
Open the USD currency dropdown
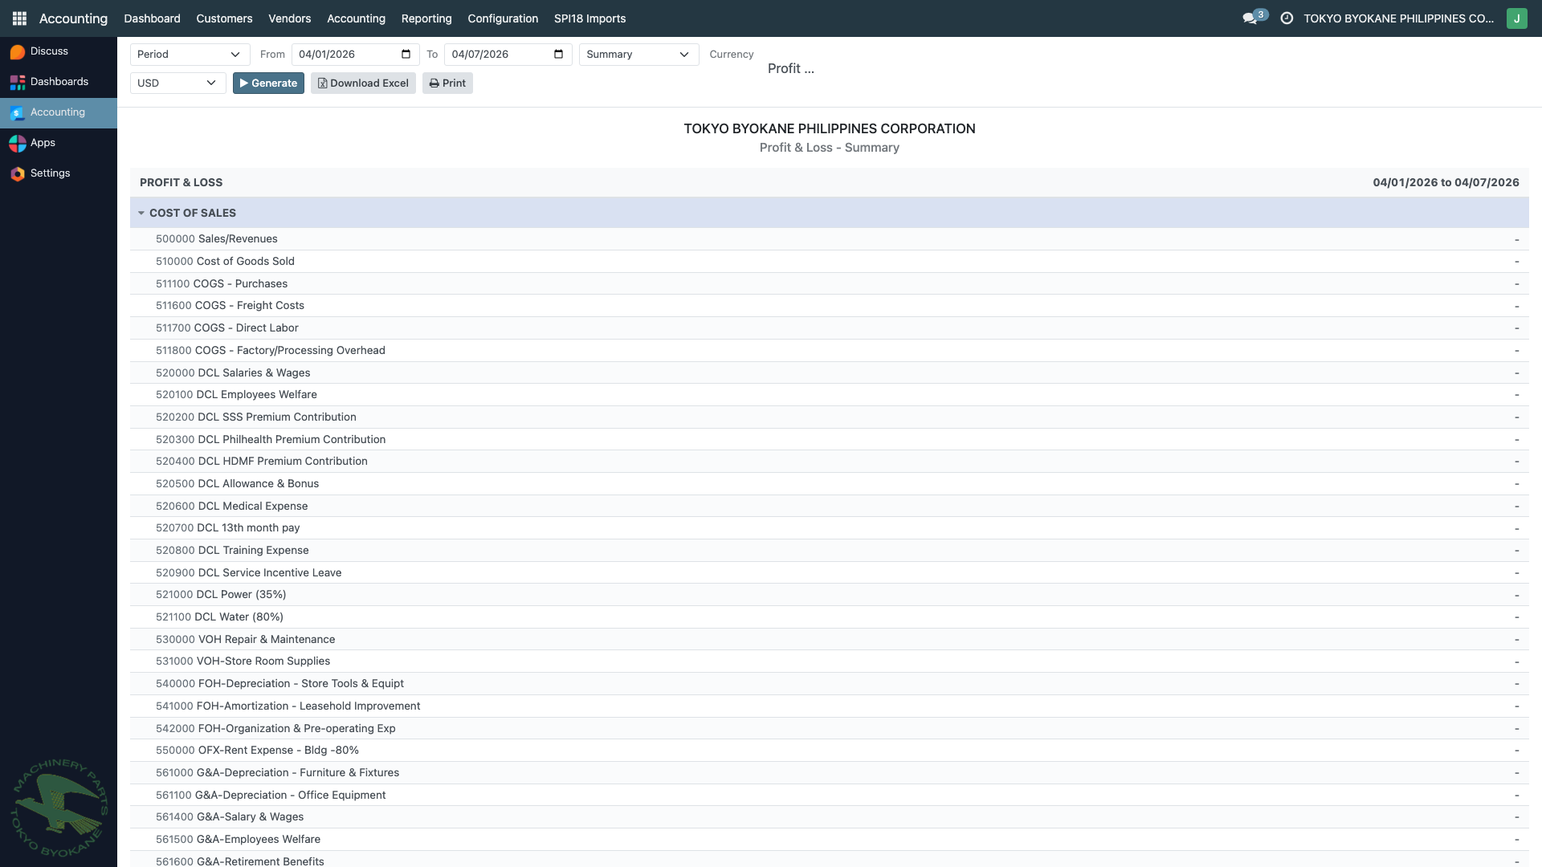pos(177,83)
